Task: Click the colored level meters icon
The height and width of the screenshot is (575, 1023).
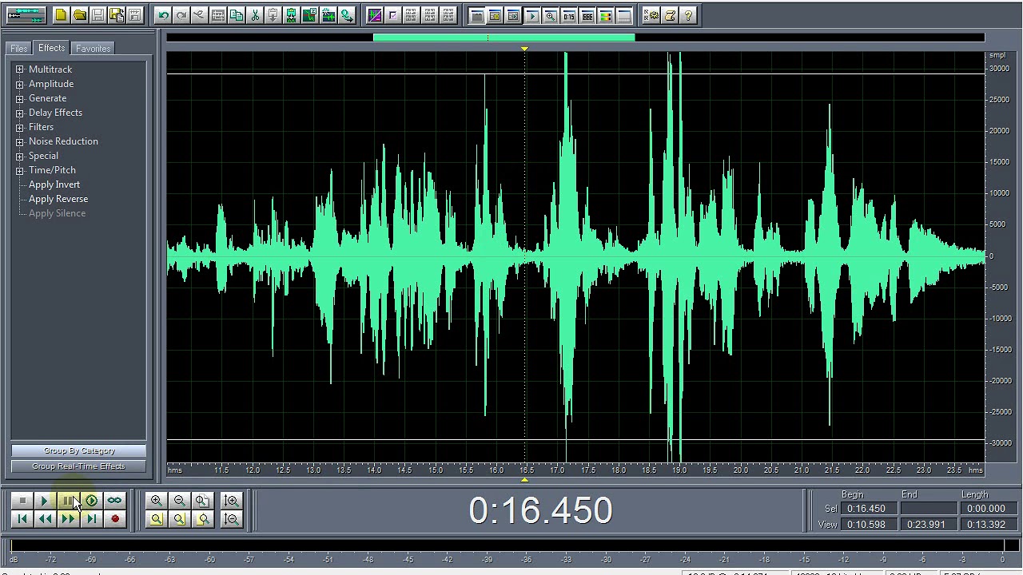Action: pos(606,15)
